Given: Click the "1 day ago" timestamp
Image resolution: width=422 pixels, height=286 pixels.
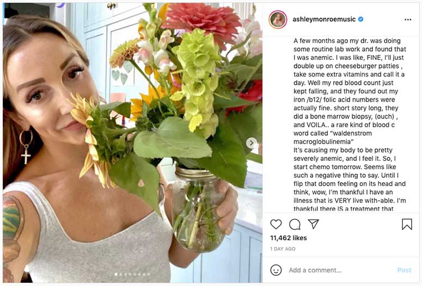Looking at the screenshot, I should (x=283, y=249).
